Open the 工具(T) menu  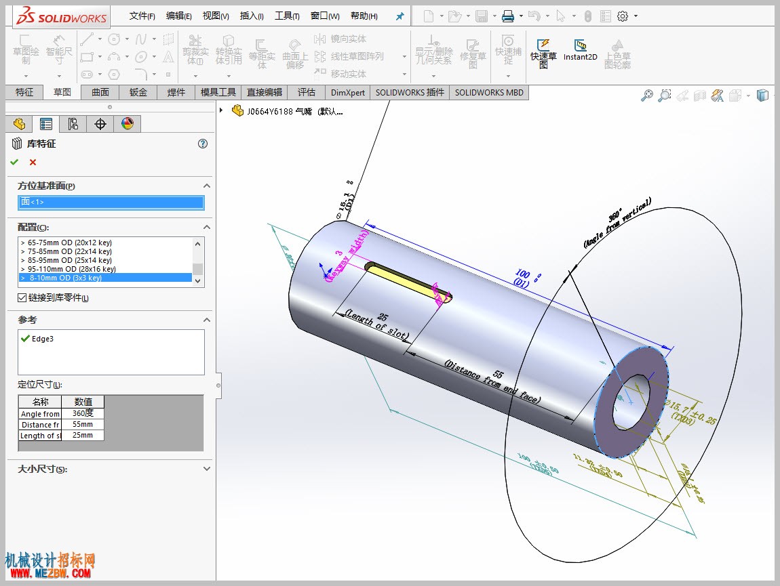[287, 16]
